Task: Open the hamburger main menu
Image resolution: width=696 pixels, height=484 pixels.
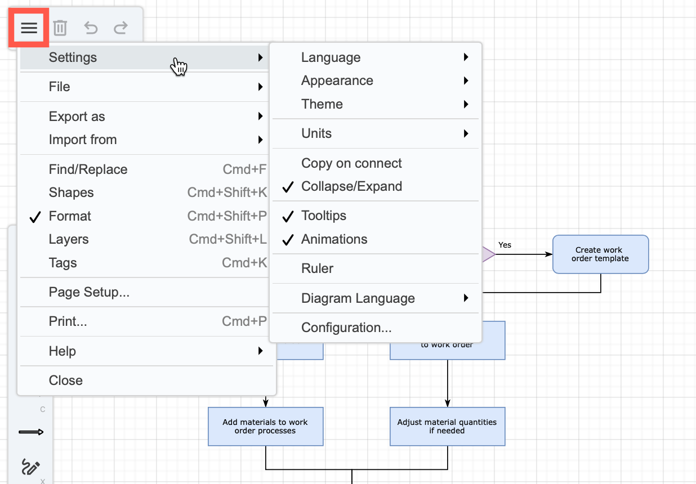Action: 29,27
